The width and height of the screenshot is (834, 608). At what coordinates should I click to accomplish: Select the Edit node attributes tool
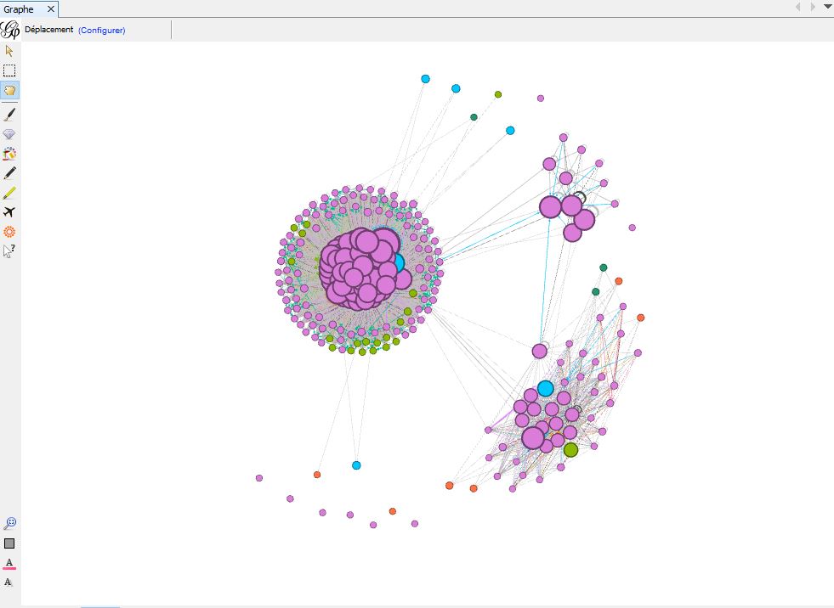point(9,251)
